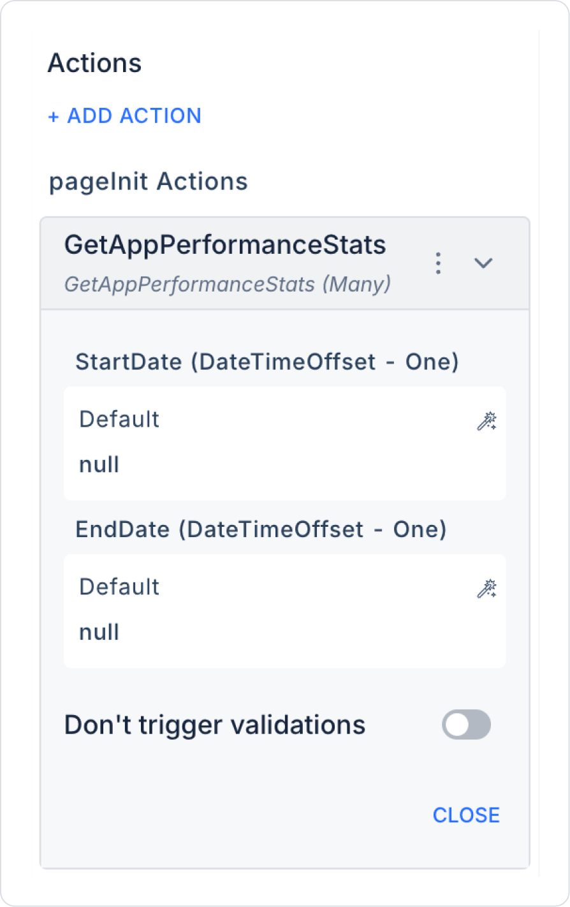The width and height of the screenshot is (570, 907).
Task: Click the "GetAppPerformanceStats (Many)" italic subtitle
Action: 228,284
